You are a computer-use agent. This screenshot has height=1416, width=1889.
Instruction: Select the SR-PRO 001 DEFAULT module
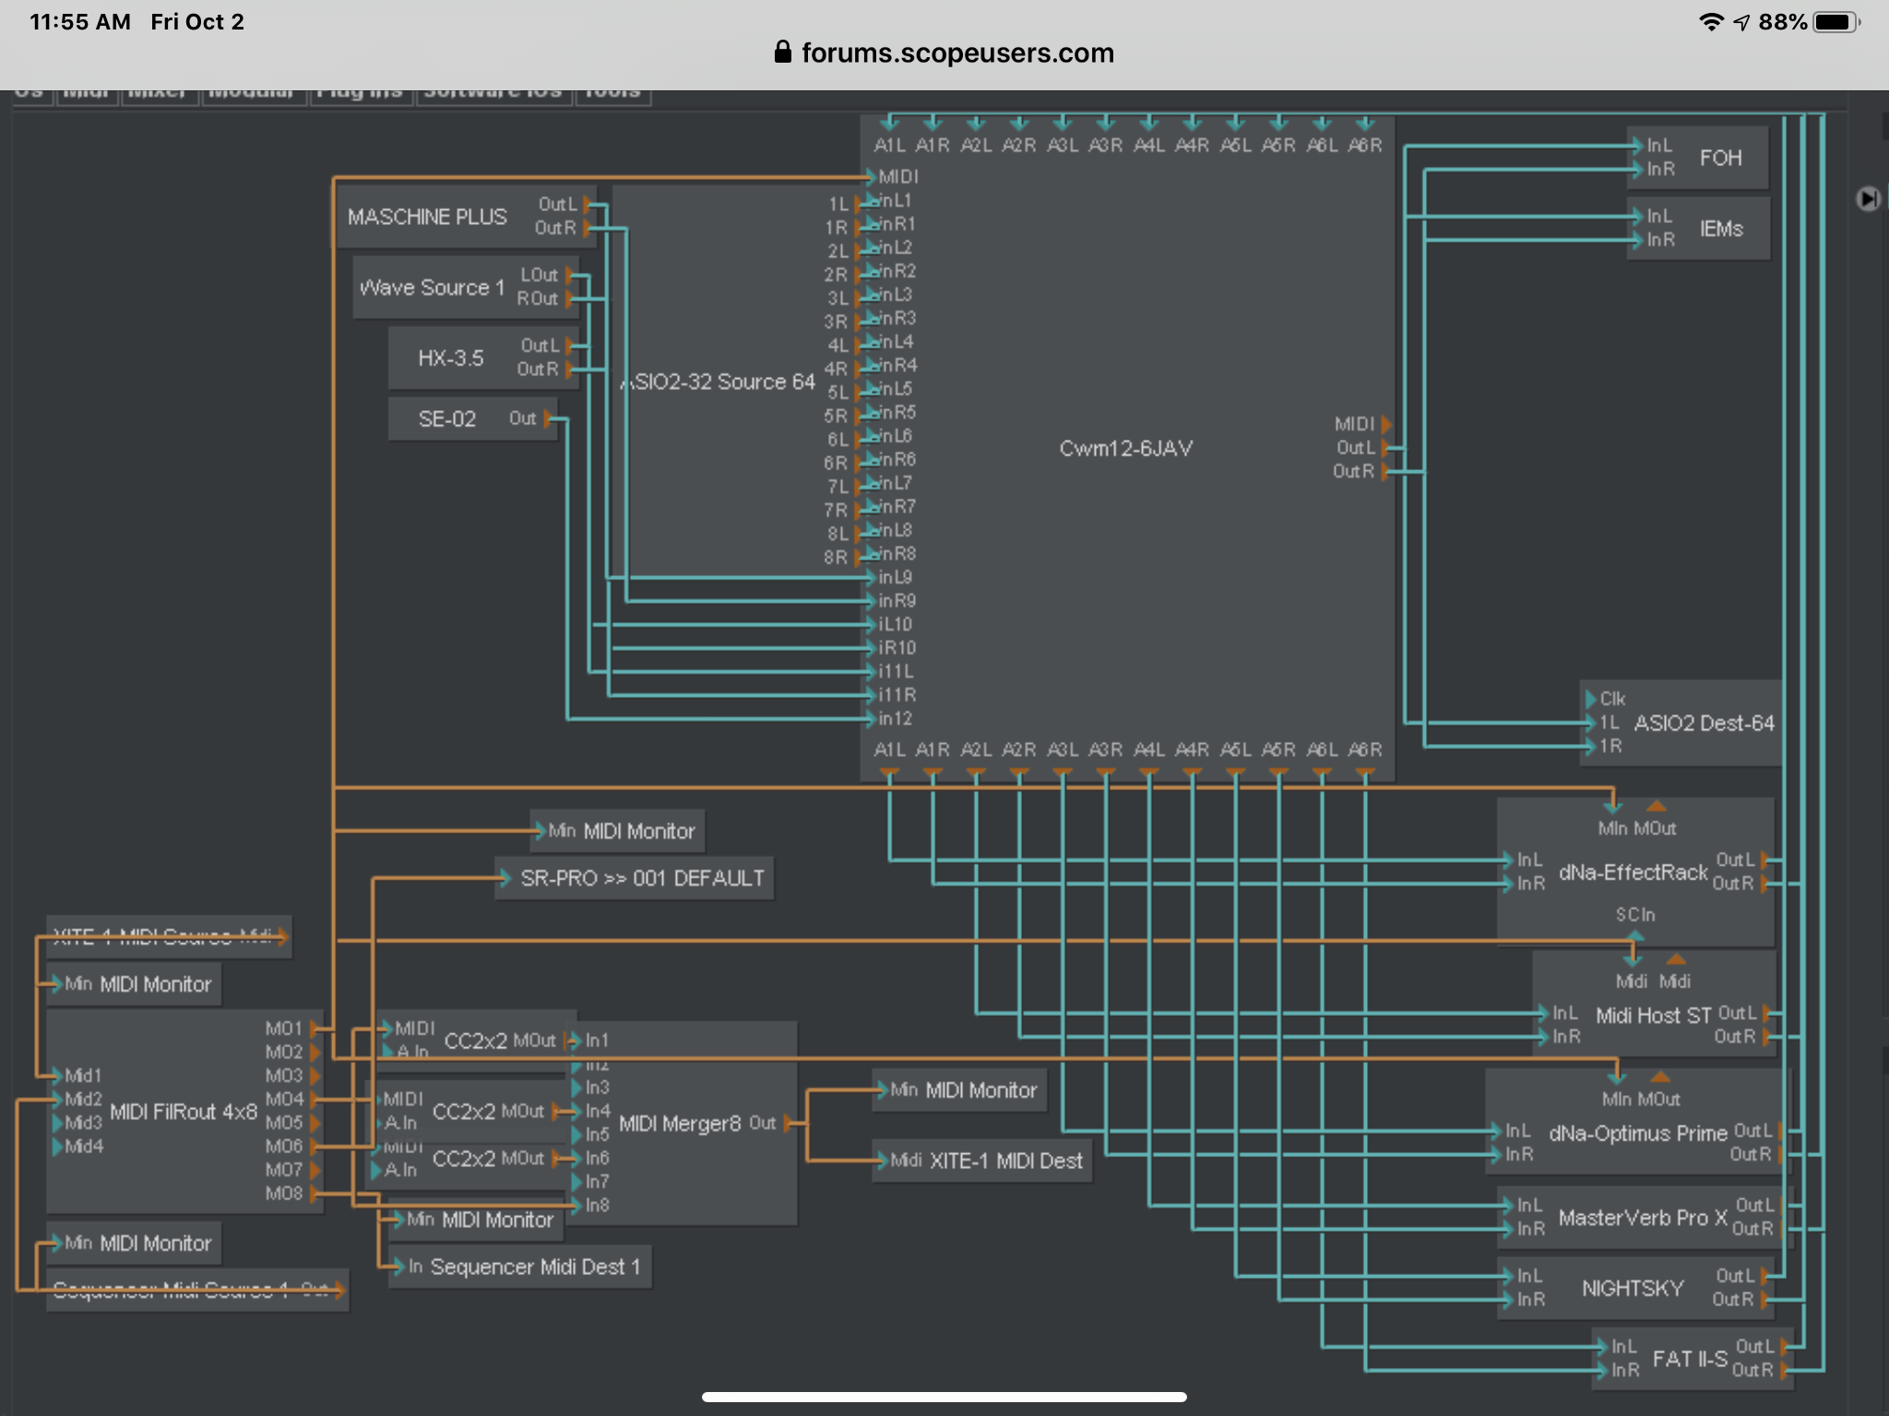tap(641, 879)
